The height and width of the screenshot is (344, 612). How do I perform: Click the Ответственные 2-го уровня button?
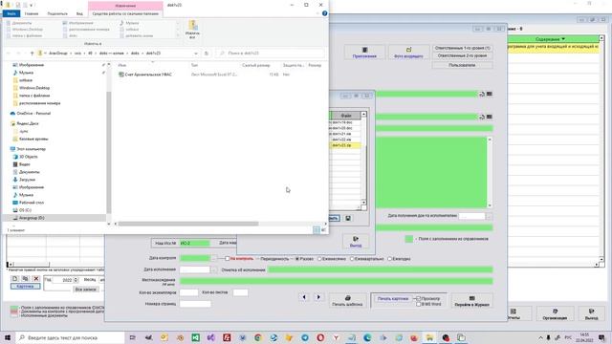click(463, 55)
